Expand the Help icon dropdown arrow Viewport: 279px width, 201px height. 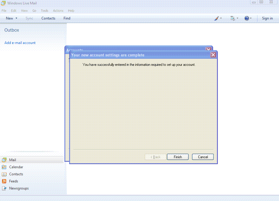[251, 18]
